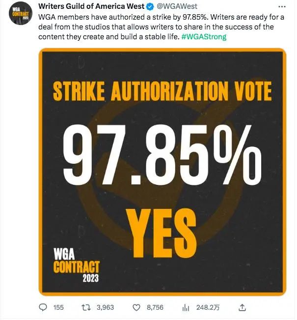Click the share upload icon

tap(242, 307)
